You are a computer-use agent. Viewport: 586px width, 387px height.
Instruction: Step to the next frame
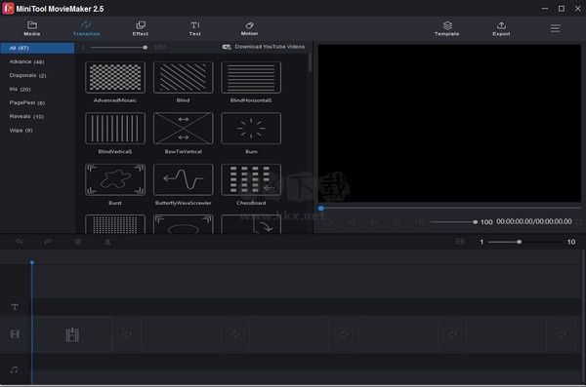coord(374,221)
